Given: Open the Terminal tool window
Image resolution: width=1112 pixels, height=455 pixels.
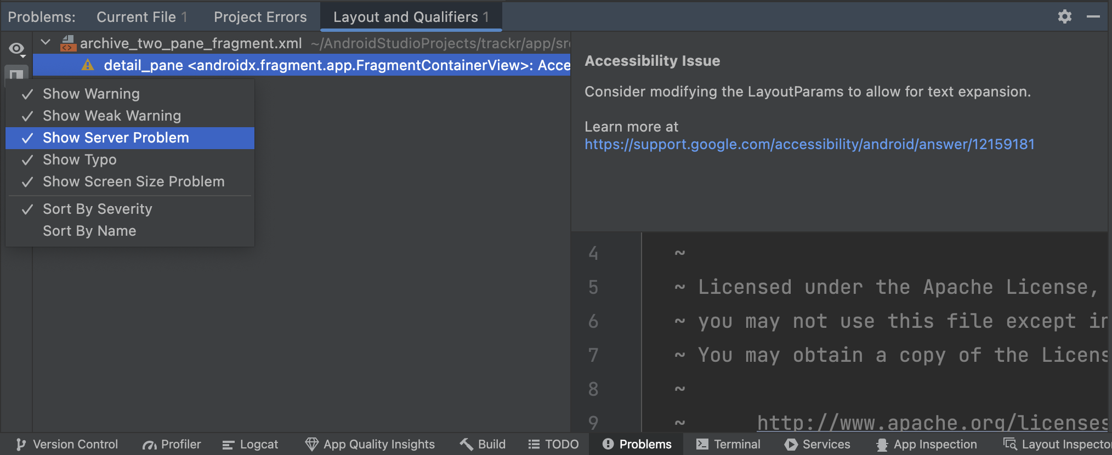Looking at the screenshot, I should [728, 445].
